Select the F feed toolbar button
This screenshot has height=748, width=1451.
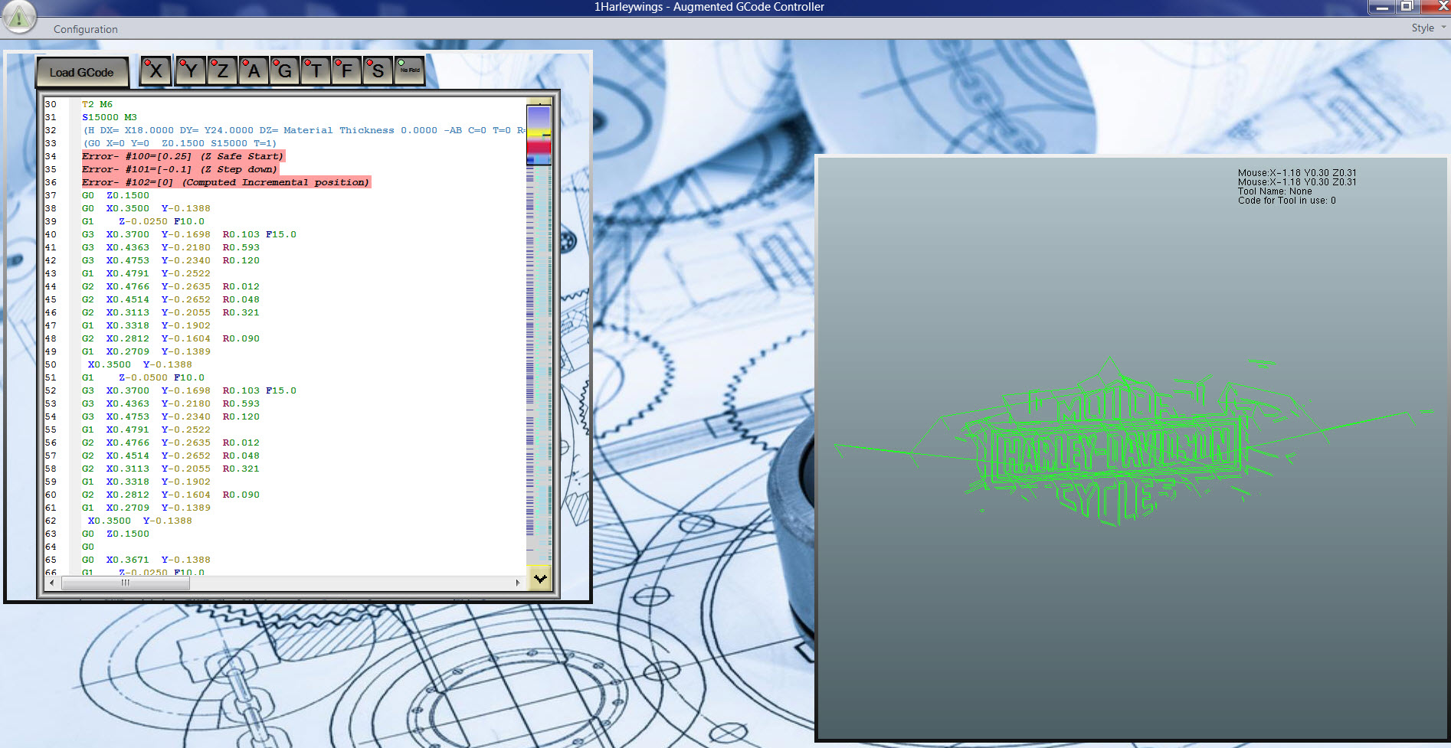347,71
